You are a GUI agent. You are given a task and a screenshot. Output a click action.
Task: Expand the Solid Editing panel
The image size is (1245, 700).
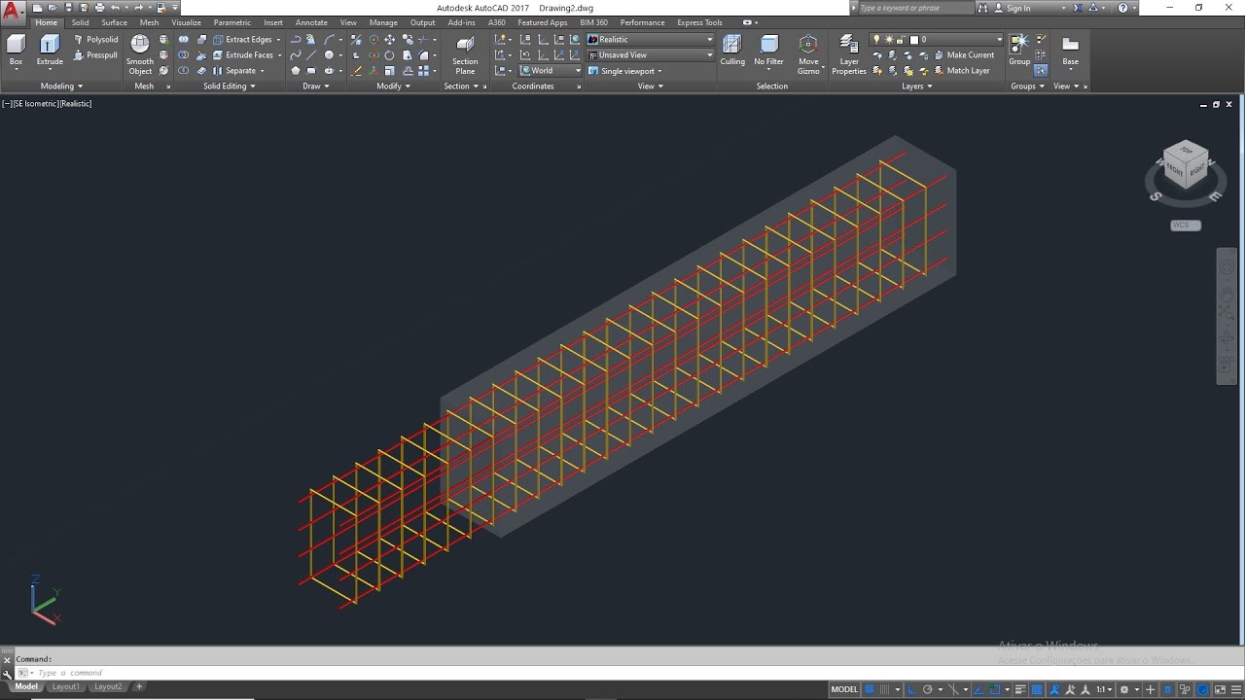[x=229, y=87]
